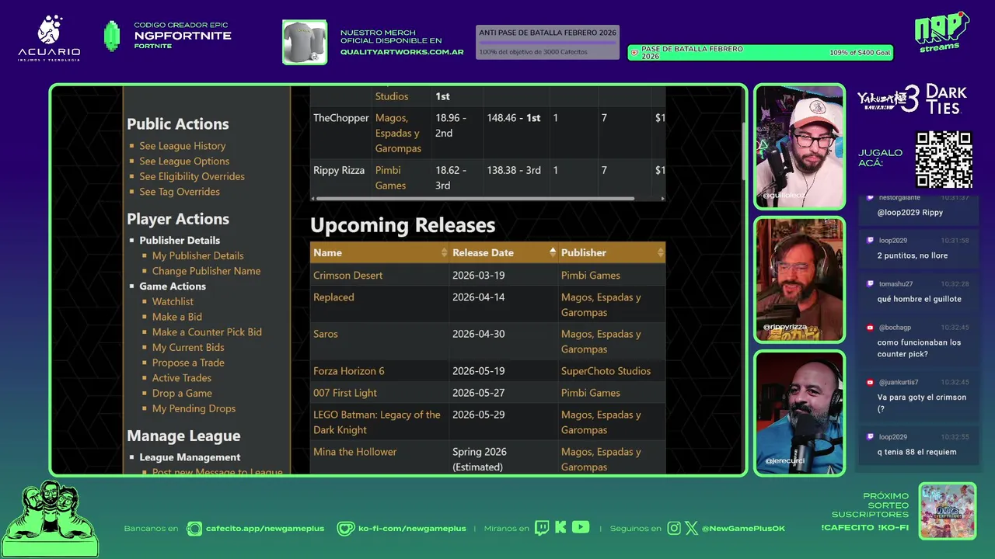Click Propose a Trade

pos(188,363)
